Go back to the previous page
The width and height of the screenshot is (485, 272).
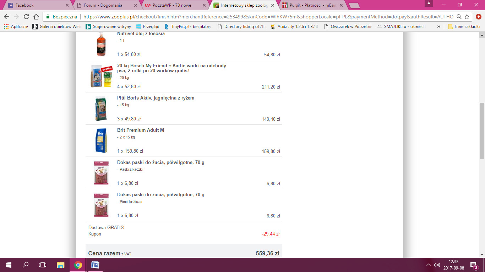pos(6,17)
